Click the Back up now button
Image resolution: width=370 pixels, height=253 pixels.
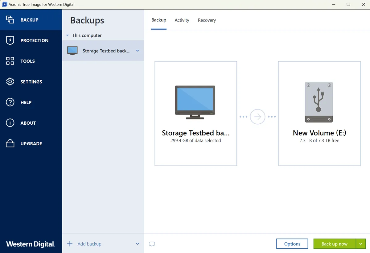coord(334,244)
